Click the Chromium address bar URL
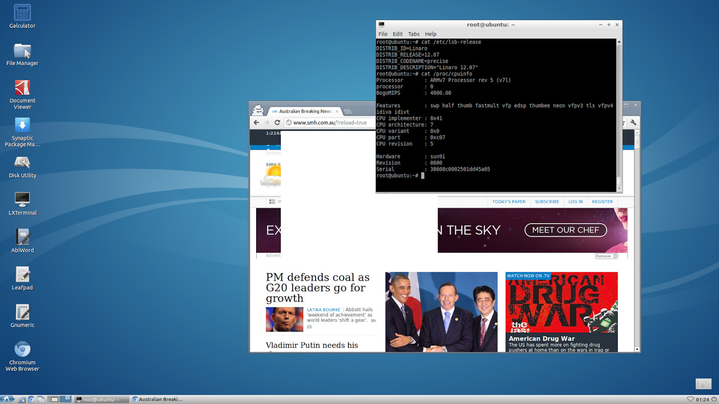719x404 pixels. coord(330,123)
